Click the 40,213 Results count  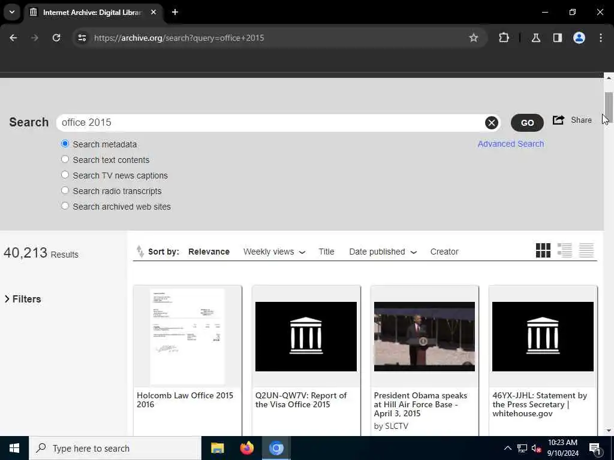41,253
